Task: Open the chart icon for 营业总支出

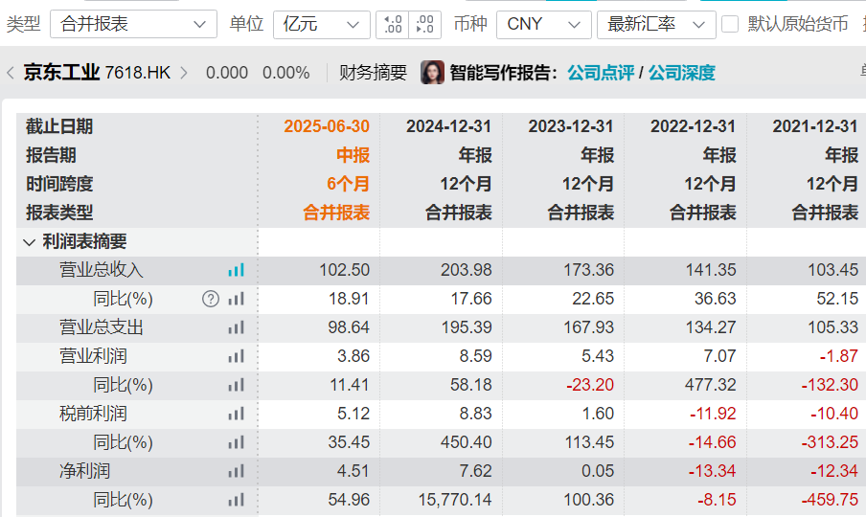Action: click(236, 327)
